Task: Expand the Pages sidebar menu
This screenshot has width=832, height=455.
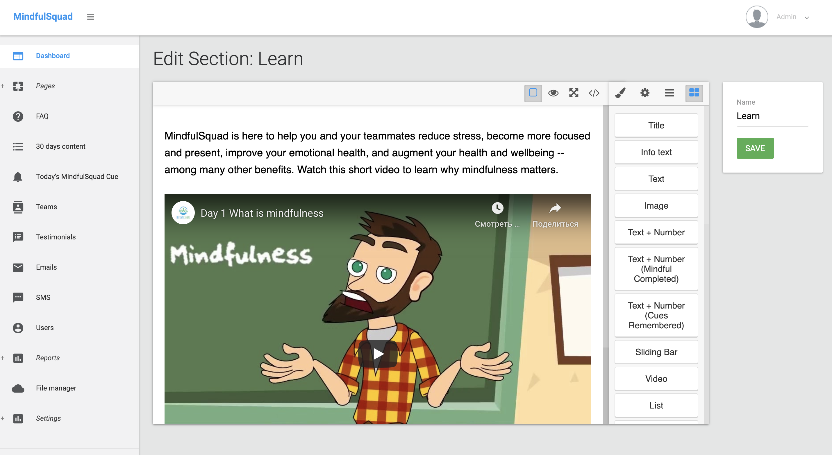Action: point(45,86)
